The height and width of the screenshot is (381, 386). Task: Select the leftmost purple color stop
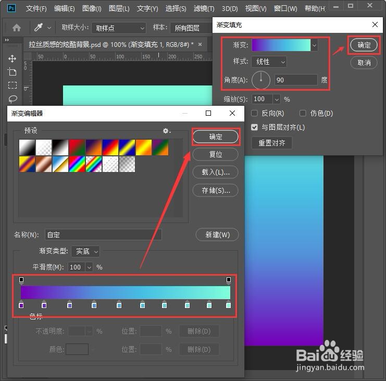[x=21, y=305]
